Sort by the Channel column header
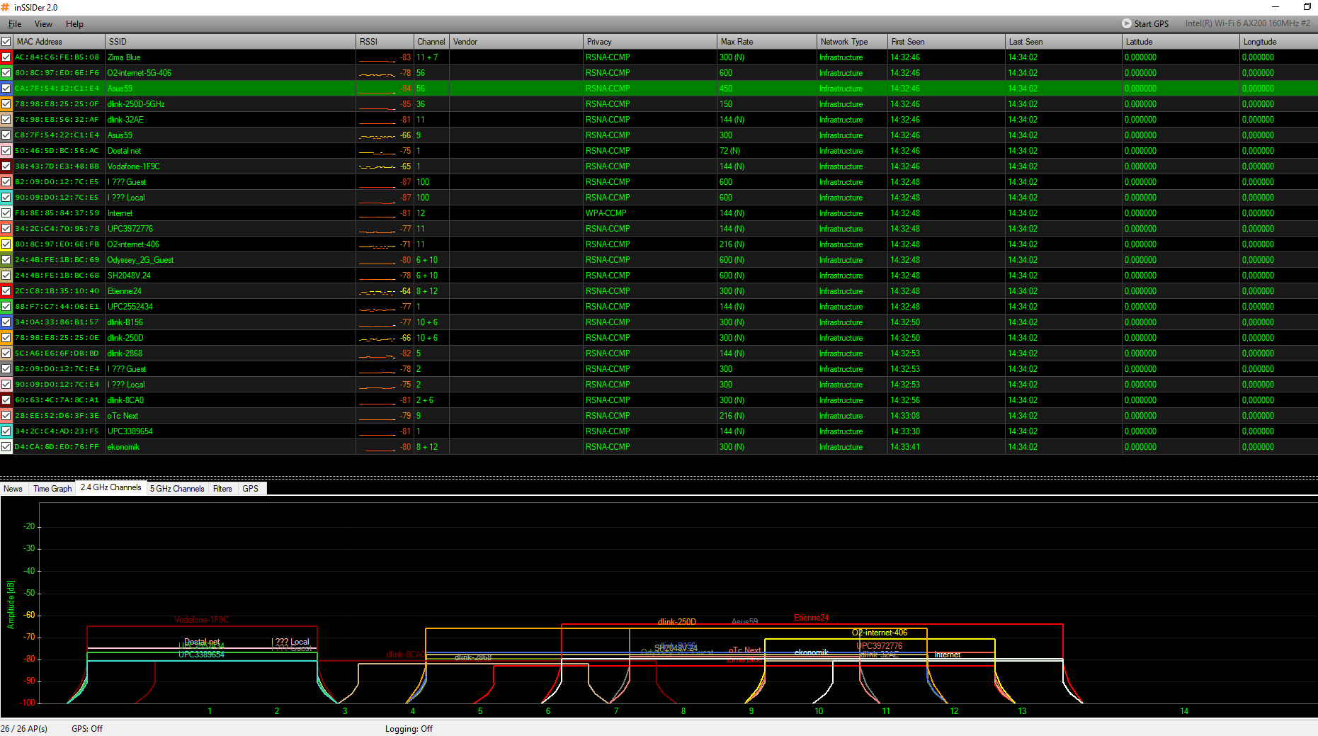Image resolution: width=1318 pixels, height=736 pixels. (431, 42)
